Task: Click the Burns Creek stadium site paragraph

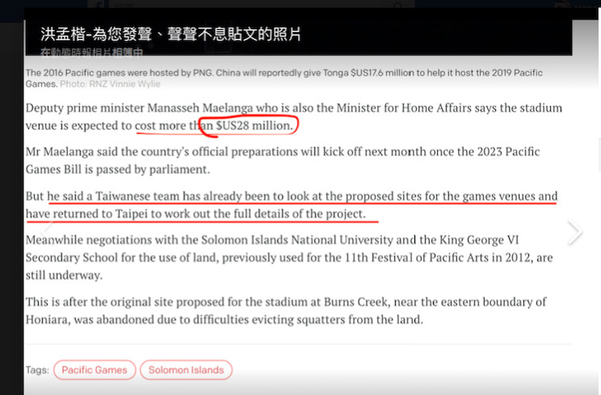Action: pos(283,311)
